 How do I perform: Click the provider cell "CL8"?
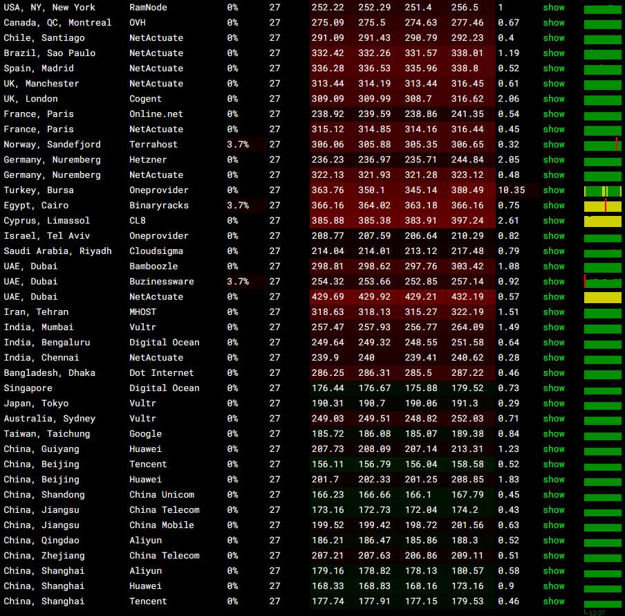[x=138, y=221]
